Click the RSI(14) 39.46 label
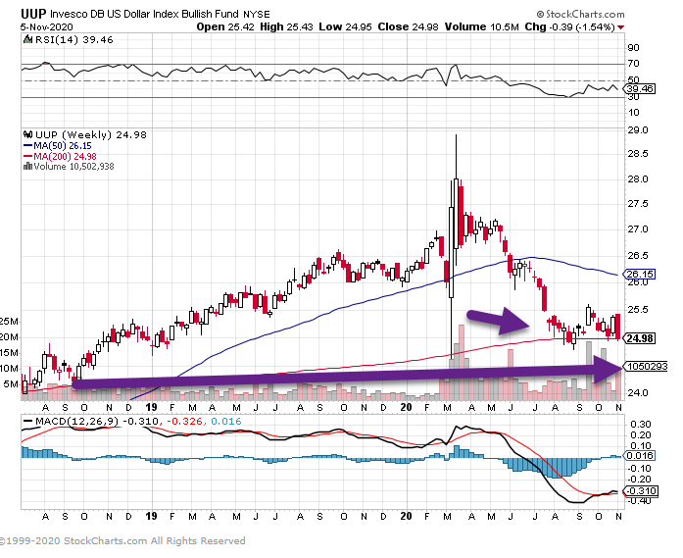This screenshot has height=558, width=683. 74,40
